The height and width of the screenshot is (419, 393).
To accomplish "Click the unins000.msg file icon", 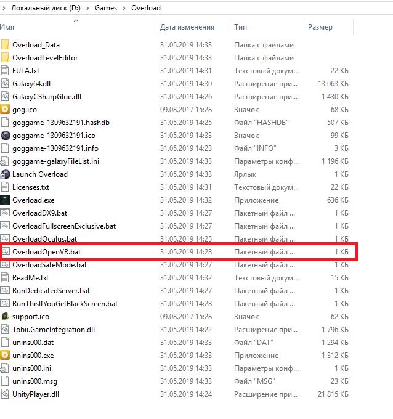I will tap(5, 381).
